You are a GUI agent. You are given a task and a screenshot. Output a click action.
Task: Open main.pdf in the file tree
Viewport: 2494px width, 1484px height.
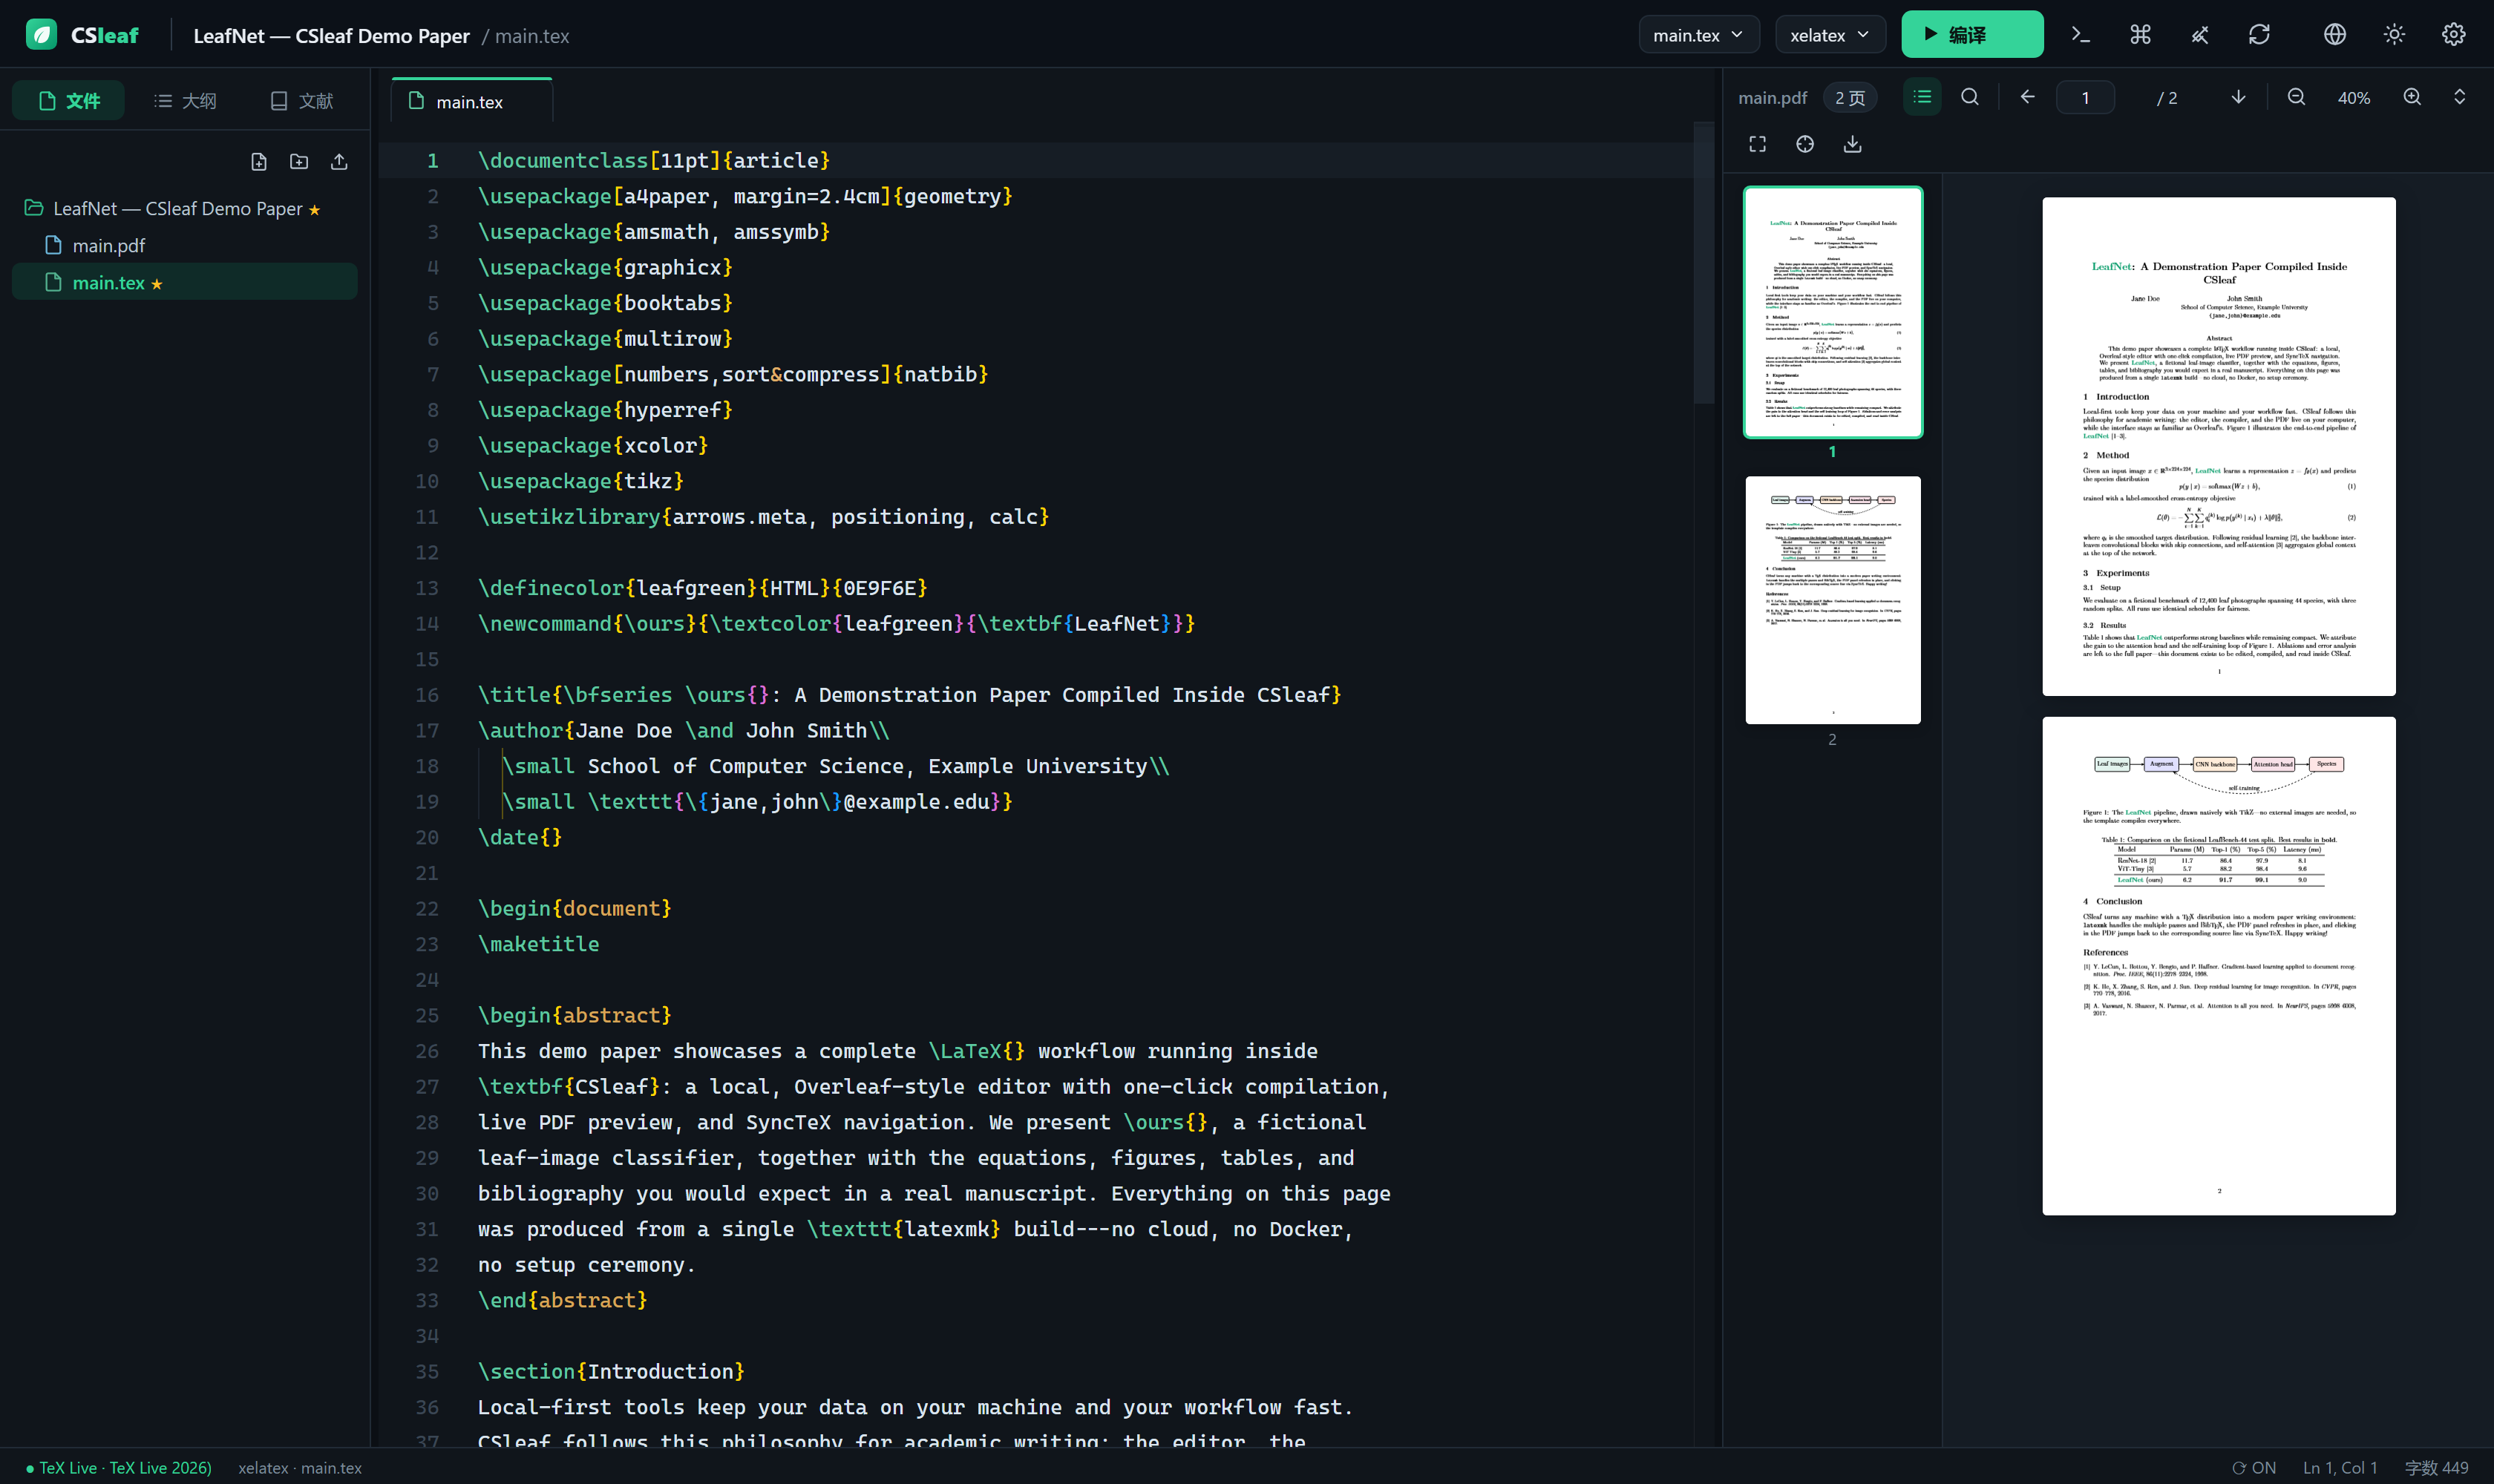pos(185,246)
